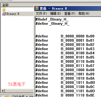Click the 0x0D value

tap(90, 91)
